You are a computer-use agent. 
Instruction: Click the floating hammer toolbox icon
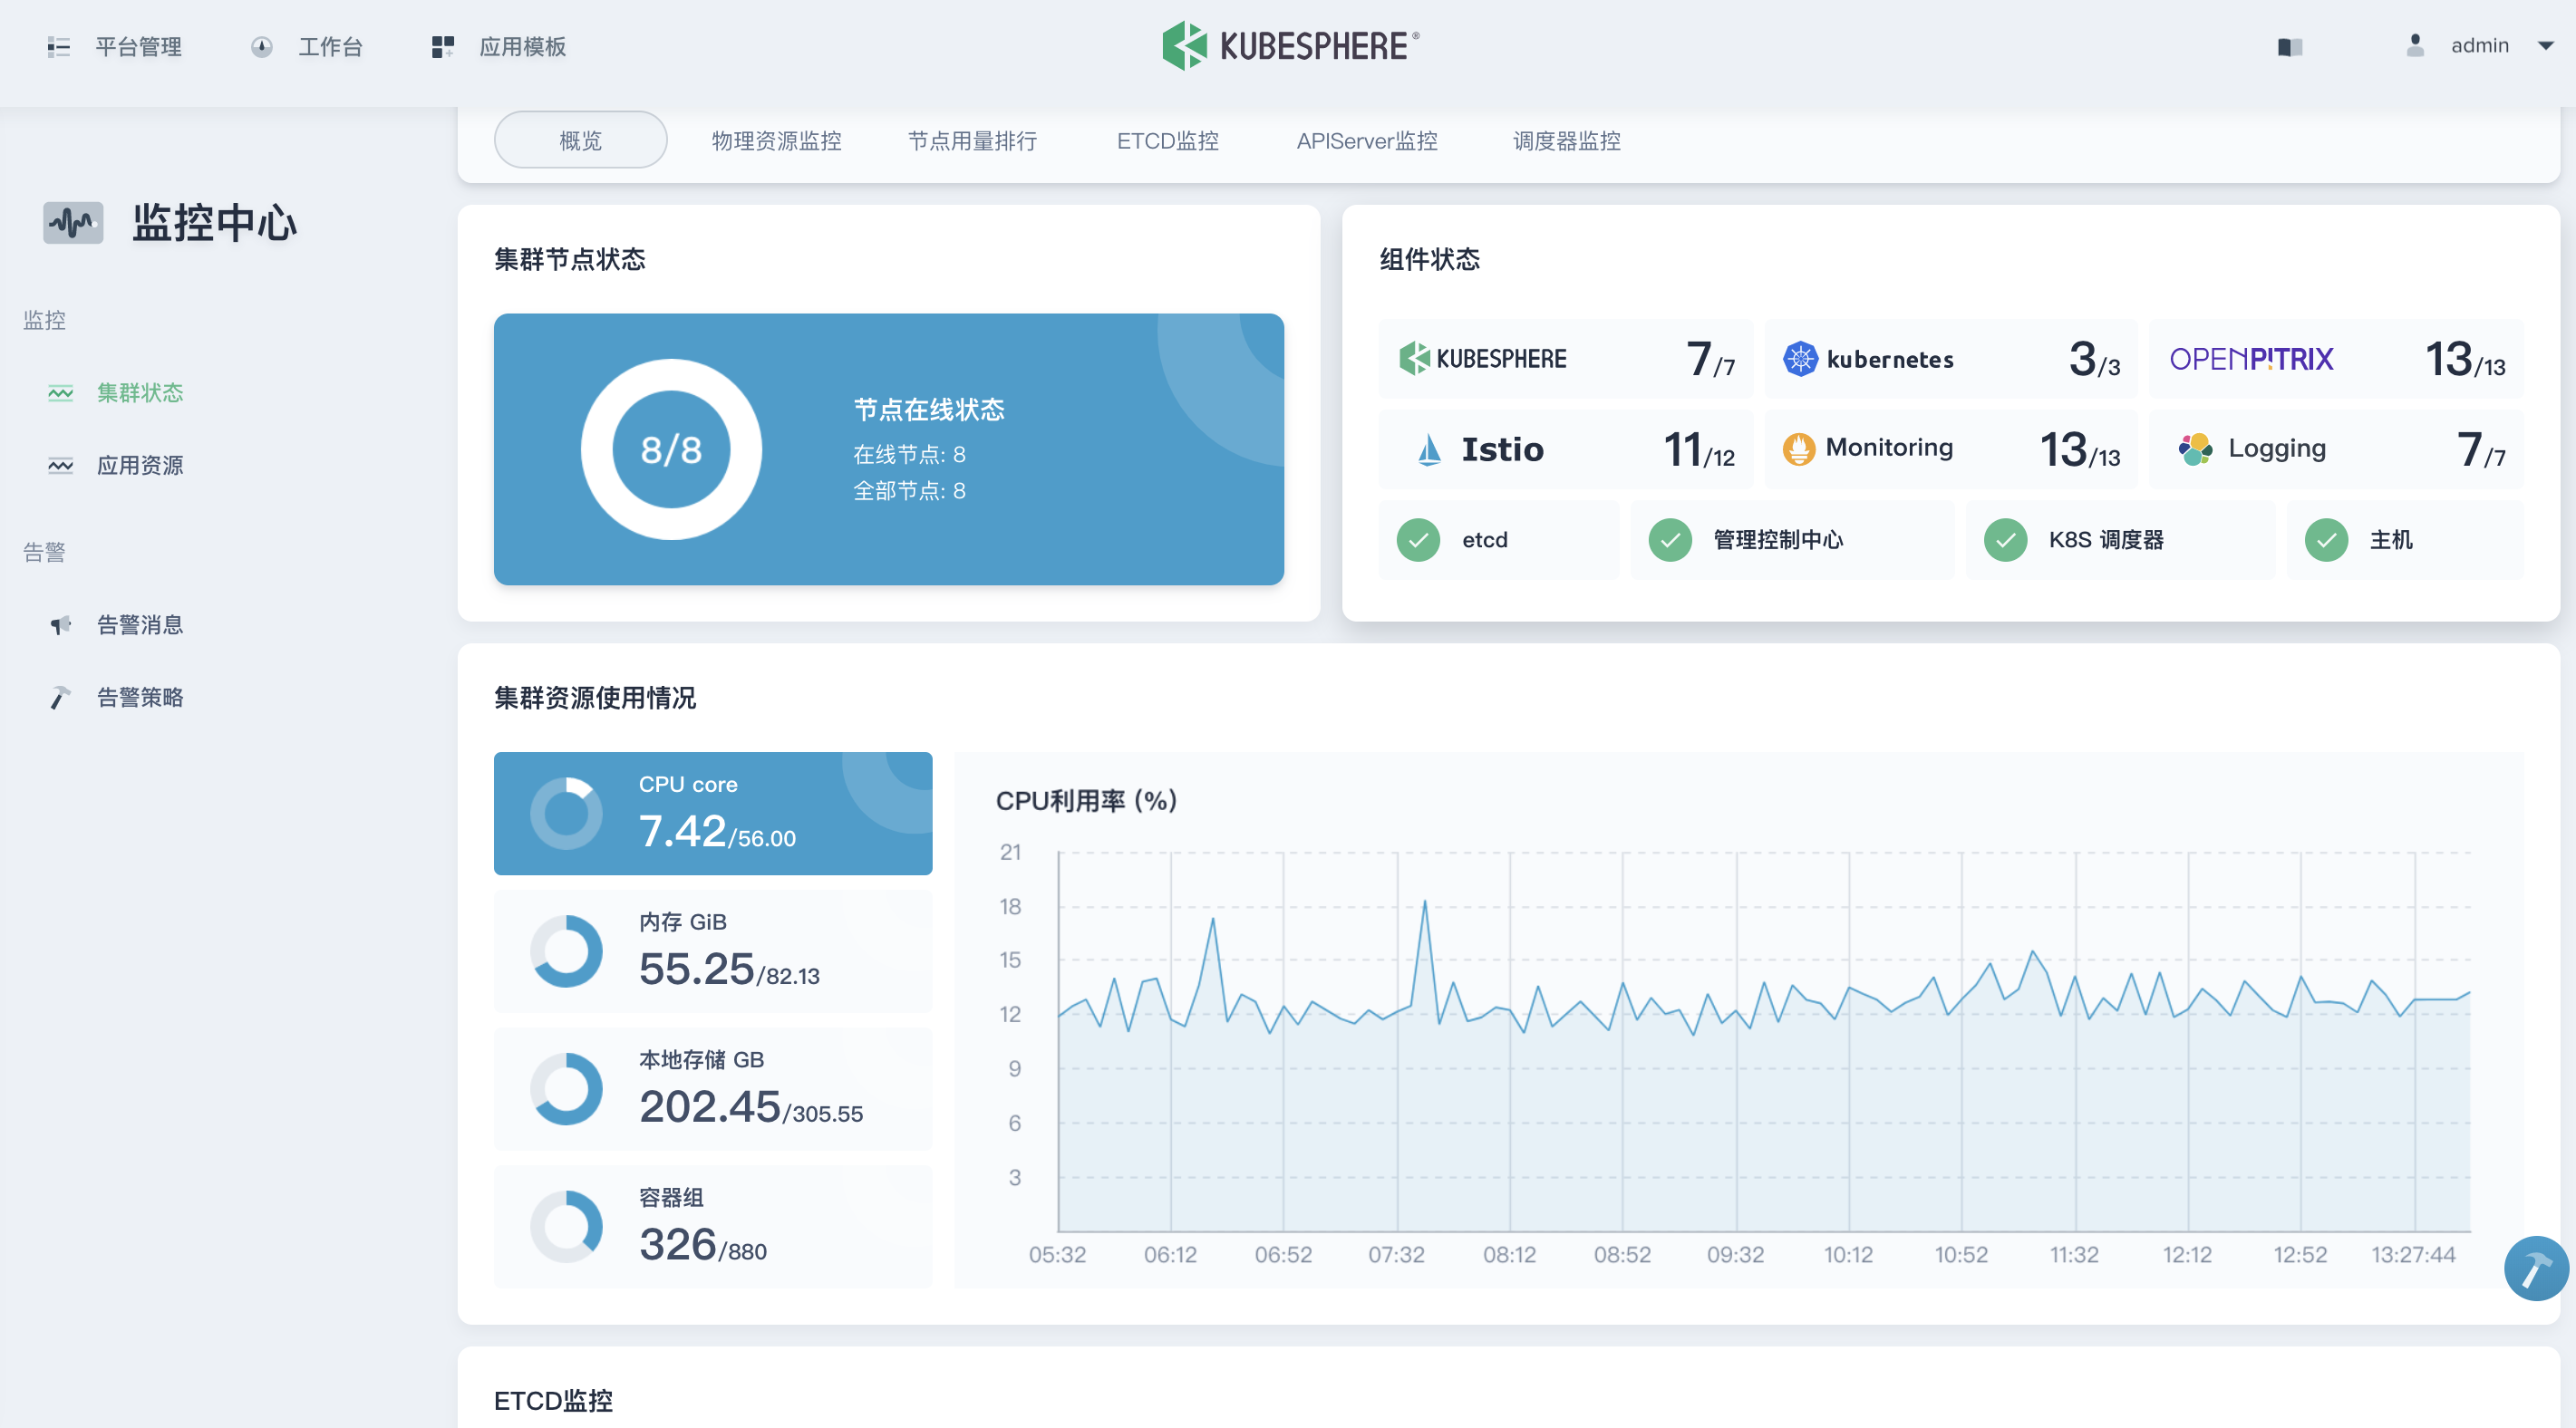tap(2535, 1268)
